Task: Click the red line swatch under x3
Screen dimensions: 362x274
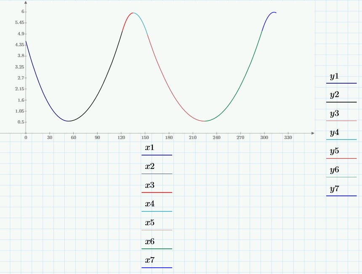Action: [157, 192]
